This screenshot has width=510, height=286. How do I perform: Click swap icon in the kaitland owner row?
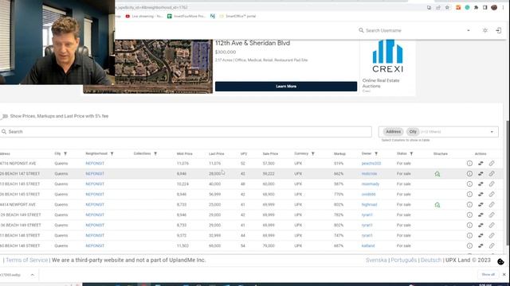481,245
